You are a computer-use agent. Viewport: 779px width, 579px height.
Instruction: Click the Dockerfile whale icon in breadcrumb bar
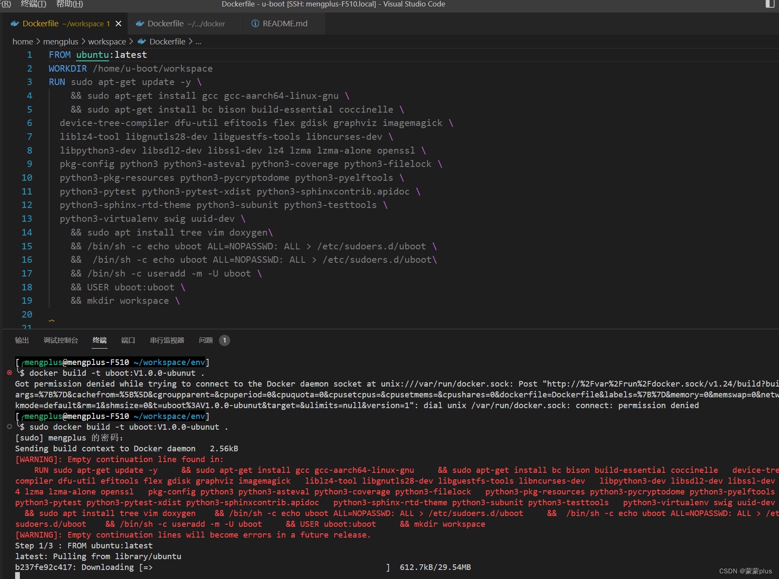tap(141, 41)
